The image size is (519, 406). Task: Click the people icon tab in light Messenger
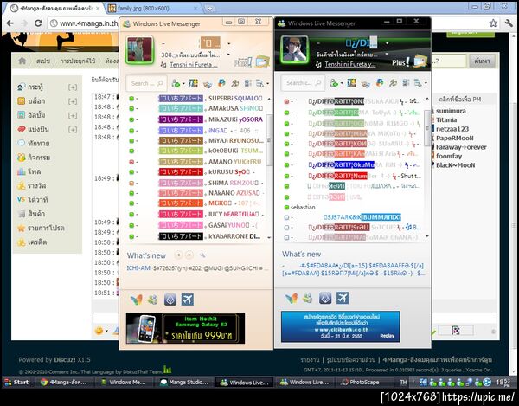point(152,300)
